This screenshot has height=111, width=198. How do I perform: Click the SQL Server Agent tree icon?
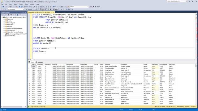coord(6,34)
